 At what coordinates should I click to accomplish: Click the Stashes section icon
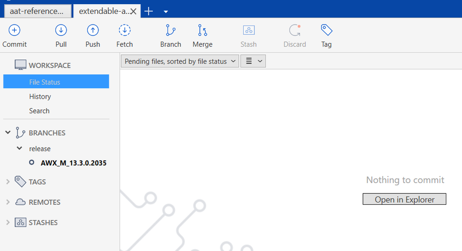(20, 222)
